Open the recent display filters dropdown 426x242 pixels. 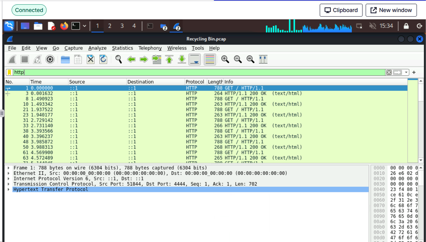(x=406, y=73)
